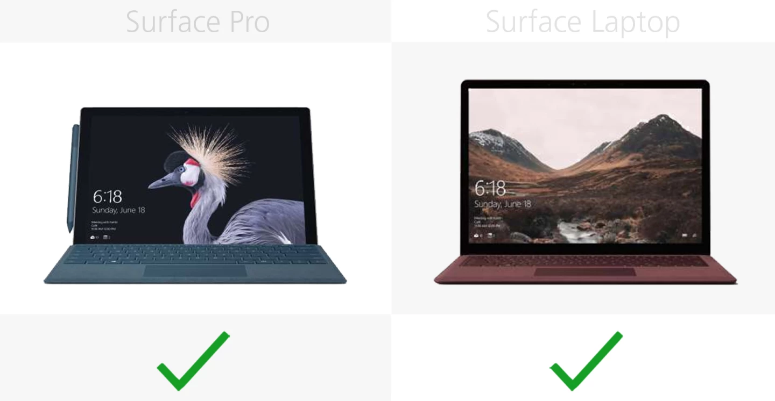Tap the calendar icon on Surface Pro lock screen
This screenshot has width=775, height=401.
coord(107,237)
